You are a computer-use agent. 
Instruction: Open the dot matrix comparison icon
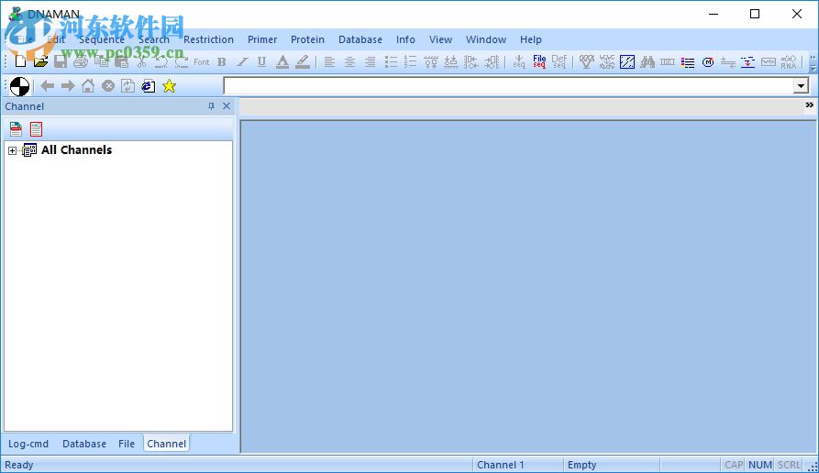click(627, 61)
